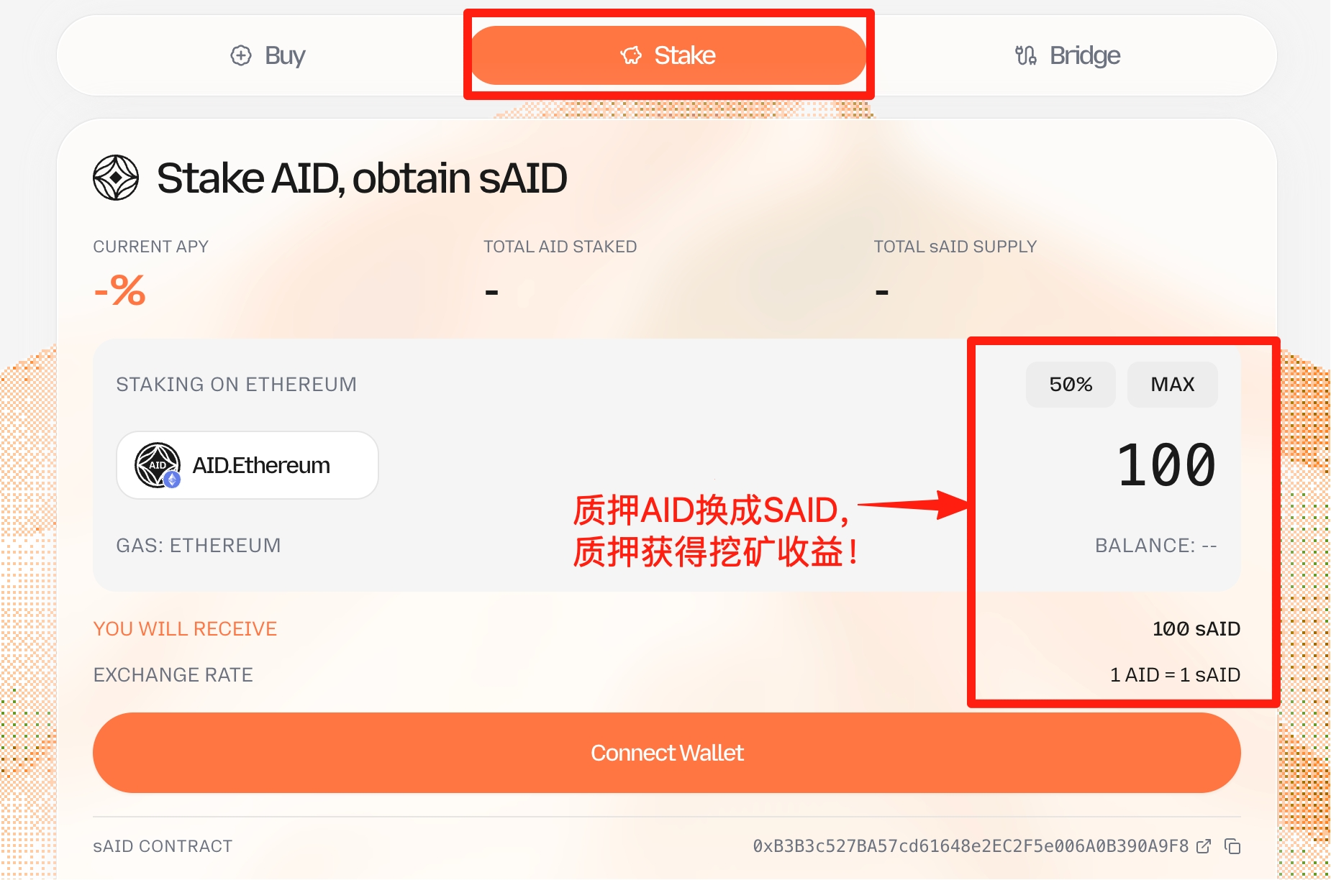Click the AID logo beside the heading

click(x=116, y=178)
